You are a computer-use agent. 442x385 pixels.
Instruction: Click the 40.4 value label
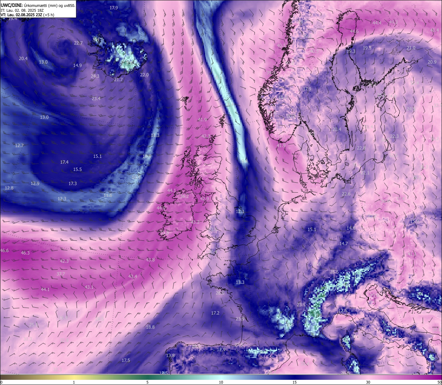434,30
